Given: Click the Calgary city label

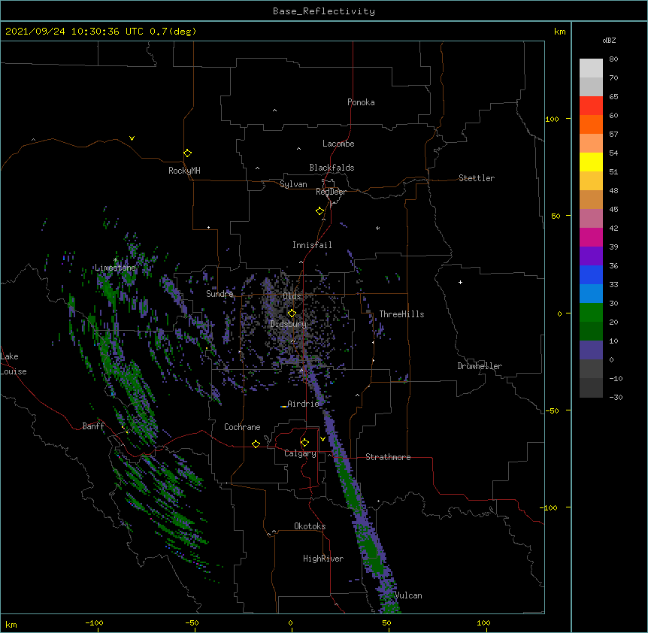Looking at the screenshot, I should pos(300,453).
